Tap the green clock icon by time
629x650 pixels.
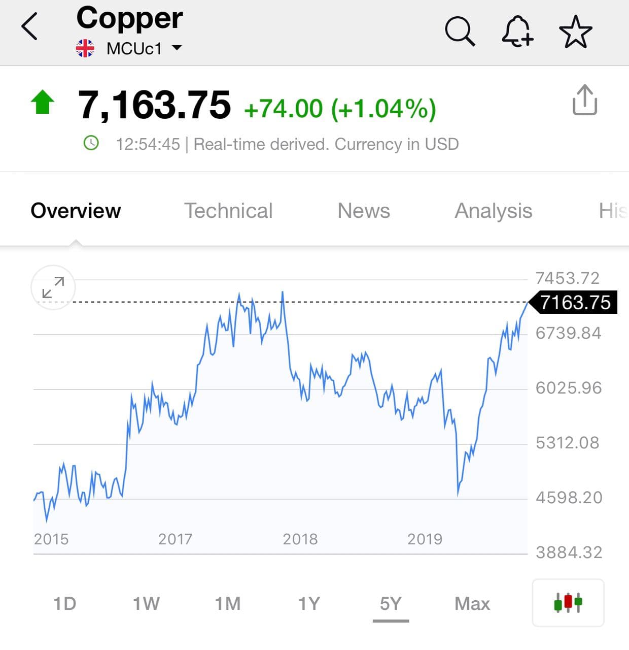pos(91,144)
